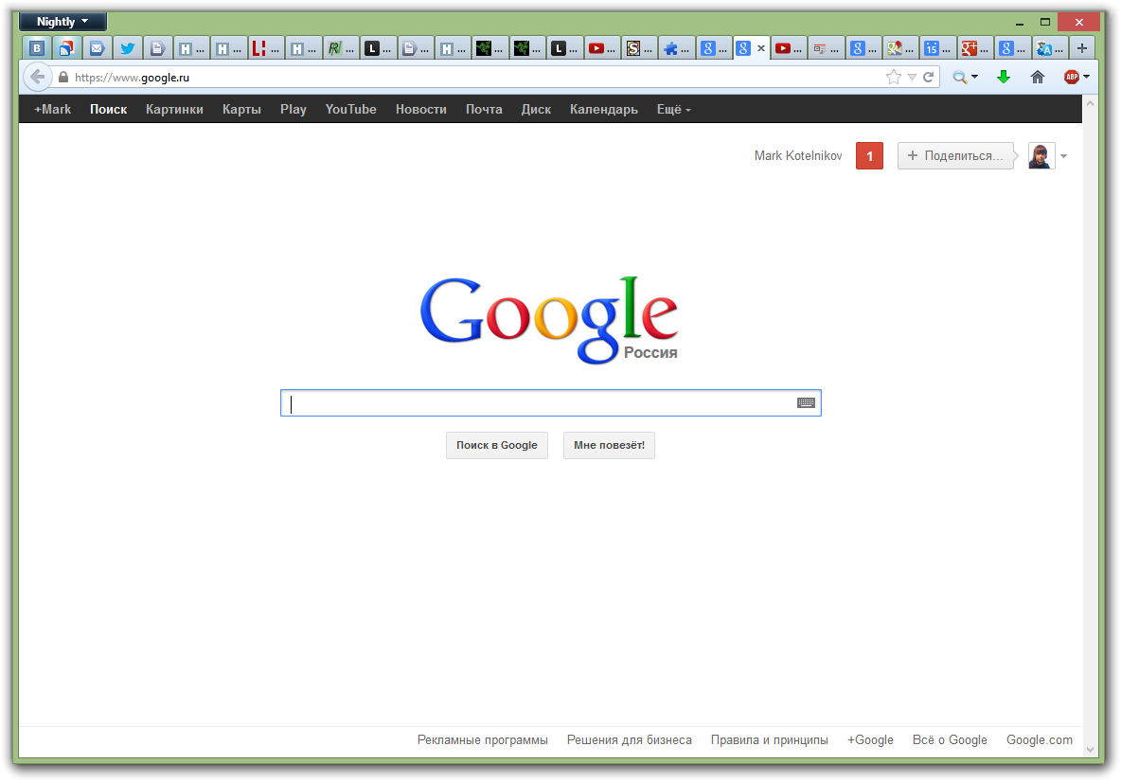
Task: Open the Правила и принципы footer link
Action: [x=769, y=739]
